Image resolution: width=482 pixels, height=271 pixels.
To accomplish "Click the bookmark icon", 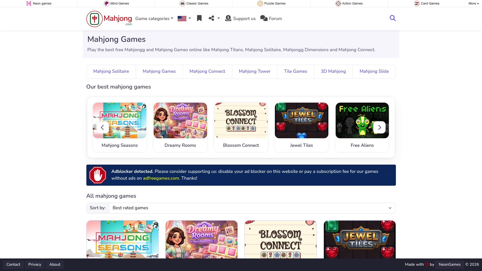I will (x=199, y=18).
